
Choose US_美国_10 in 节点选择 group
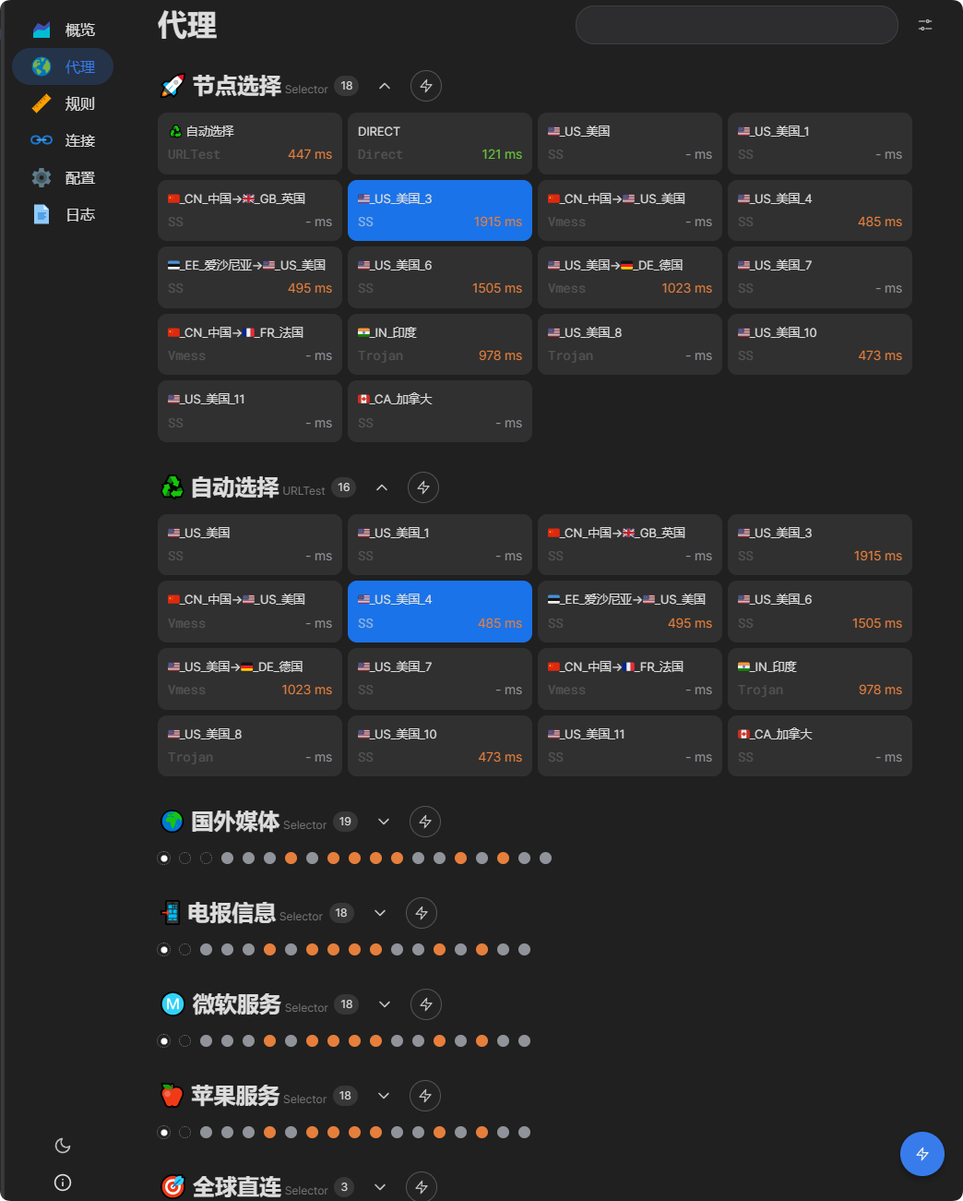pyautogui.click(x=819, y=344)
